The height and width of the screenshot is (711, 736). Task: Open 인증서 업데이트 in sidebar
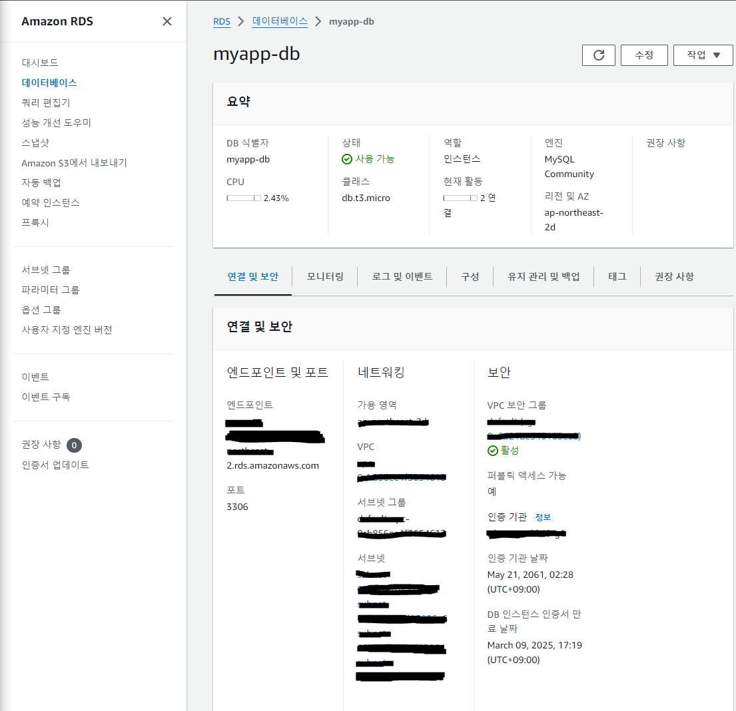pos(55,465)
